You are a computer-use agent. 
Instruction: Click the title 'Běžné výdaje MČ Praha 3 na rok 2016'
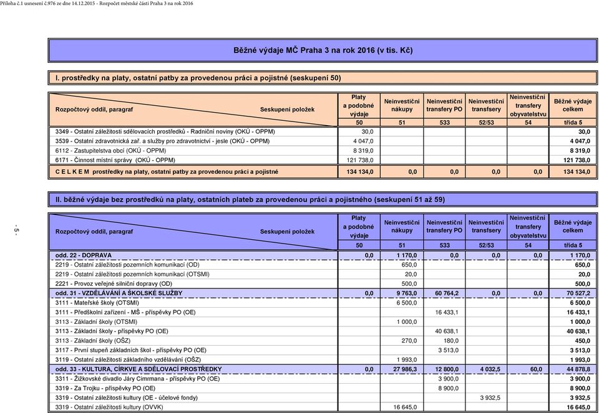coord(323,50)
